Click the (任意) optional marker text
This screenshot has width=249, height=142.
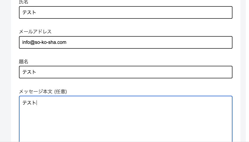pyautogui.click(x=60, y=91)
